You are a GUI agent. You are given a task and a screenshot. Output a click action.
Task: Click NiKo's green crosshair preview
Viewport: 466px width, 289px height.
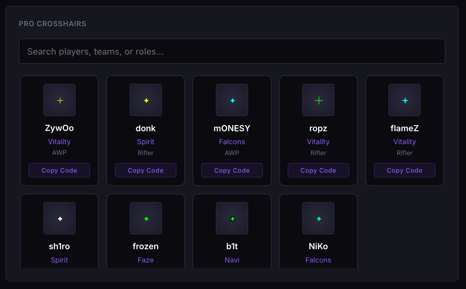pyautogui.click(x=318, y=218)
